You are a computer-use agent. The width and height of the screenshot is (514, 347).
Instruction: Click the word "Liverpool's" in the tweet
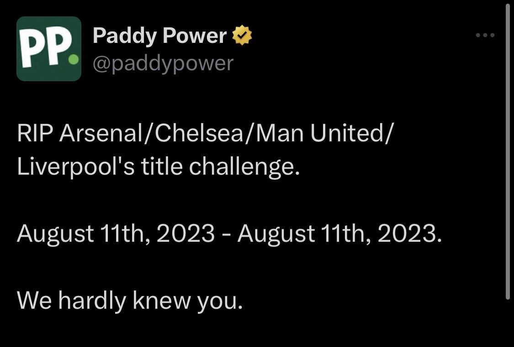[x=76, y=167]
